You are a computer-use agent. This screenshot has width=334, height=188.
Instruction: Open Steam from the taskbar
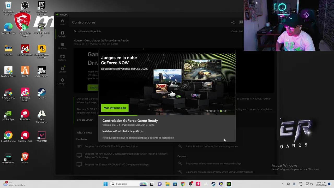click(213, 184)
